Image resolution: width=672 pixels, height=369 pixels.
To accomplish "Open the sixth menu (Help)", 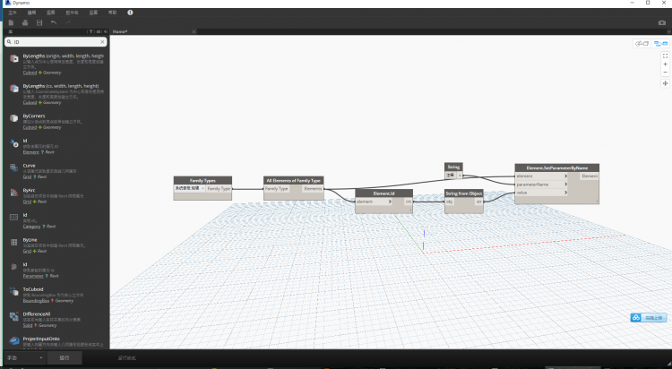I will point(112,13).
